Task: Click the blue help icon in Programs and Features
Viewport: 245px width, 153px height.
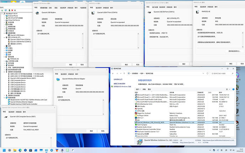Action: [x=233, y=89]
